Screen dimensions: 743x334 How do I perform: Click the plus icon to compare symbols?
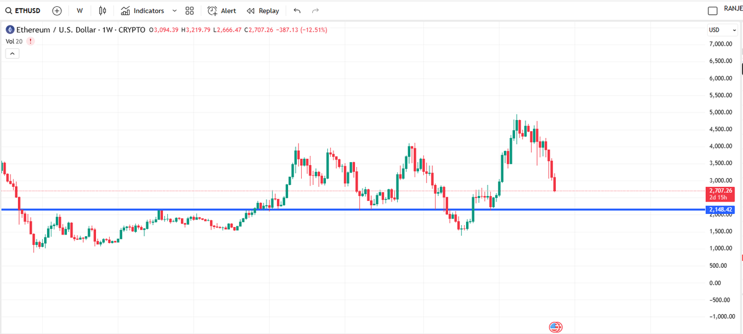(57, 11)
